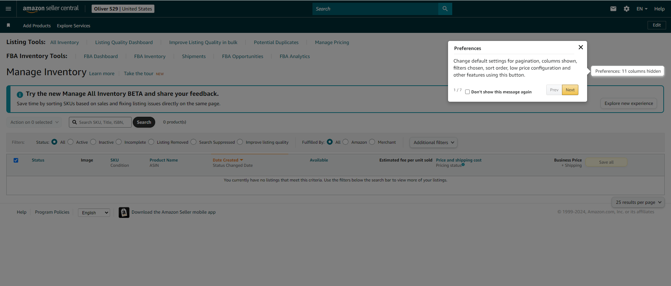Open Shipments
The width and height of the screenshot is (671, 286).
tap(194, 56)
